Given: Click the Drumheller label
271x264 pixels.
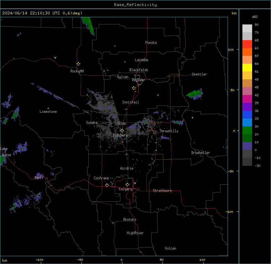Looking at the screenshot, I should (x=201, y=153).
